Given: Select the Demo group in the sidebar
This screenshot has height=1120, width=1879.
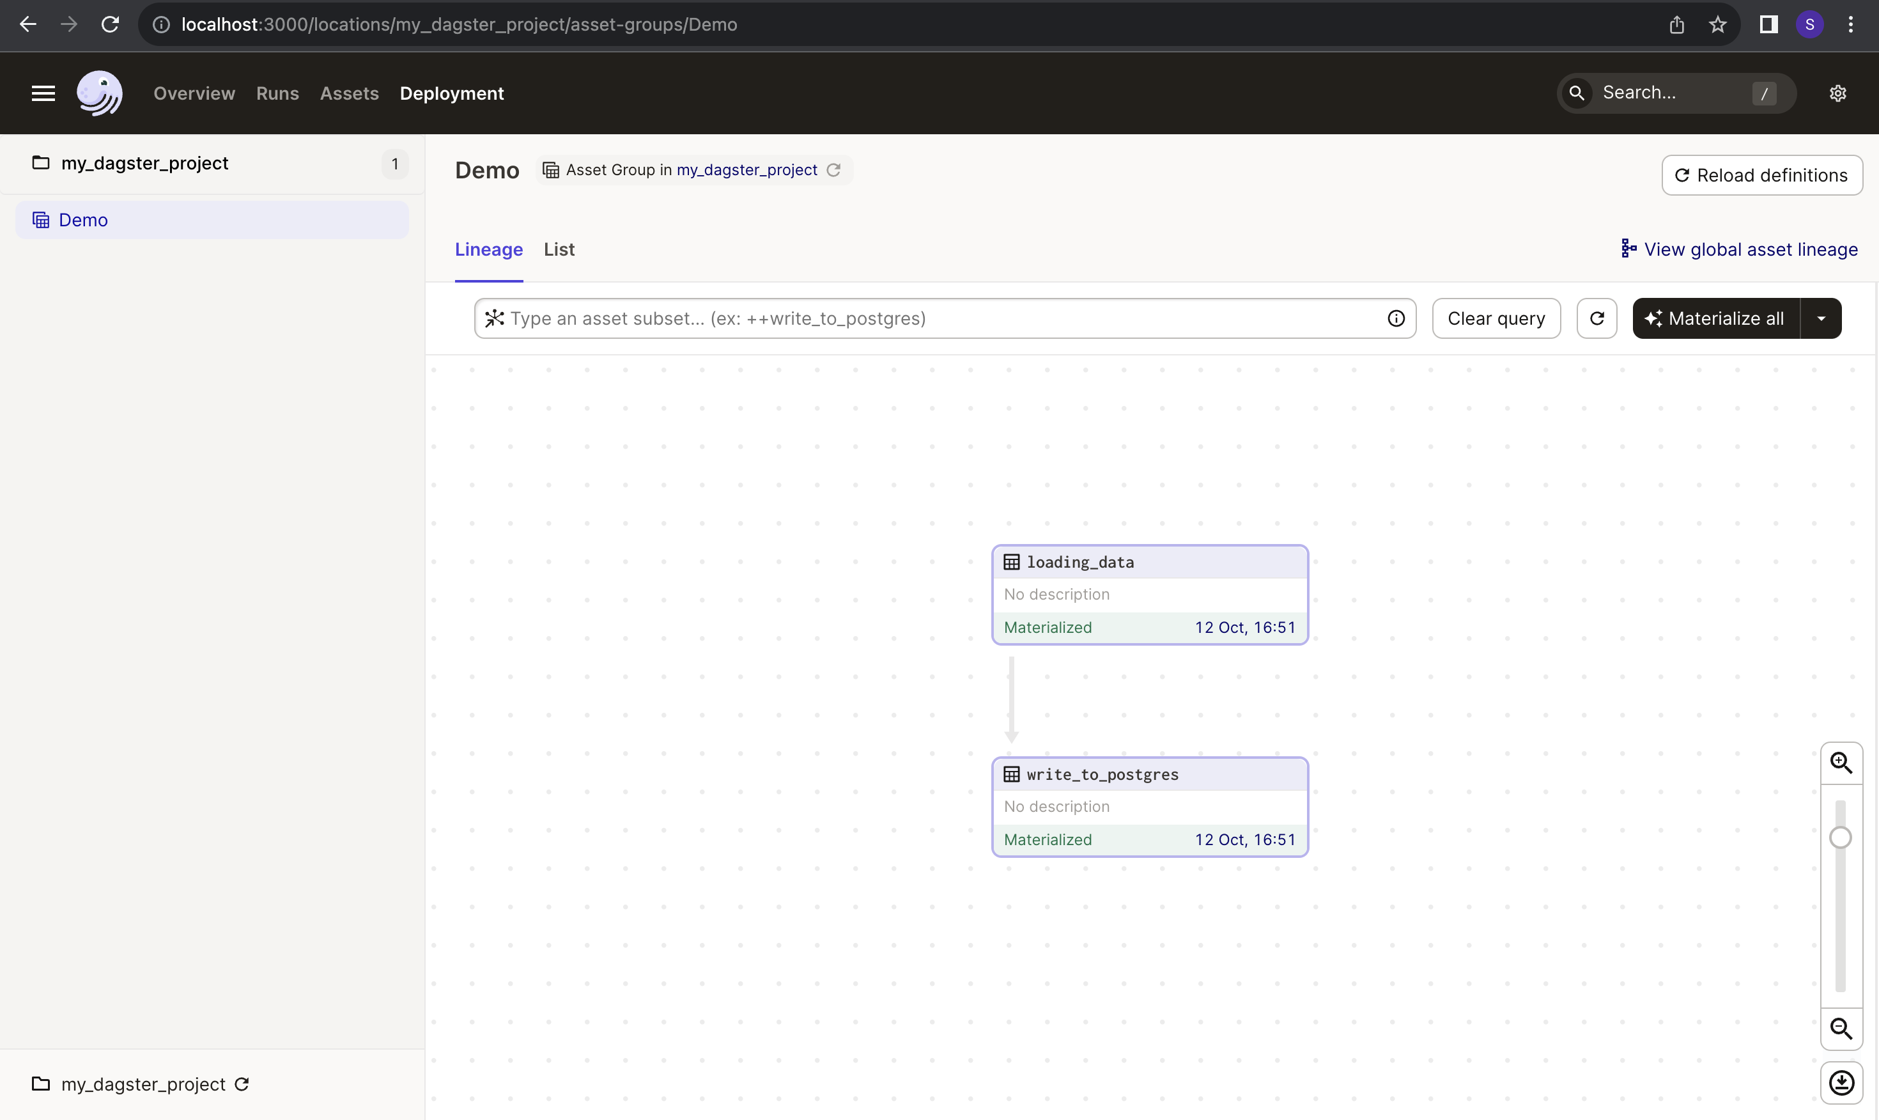Looking at the screenshot, I should coord(84,220).
